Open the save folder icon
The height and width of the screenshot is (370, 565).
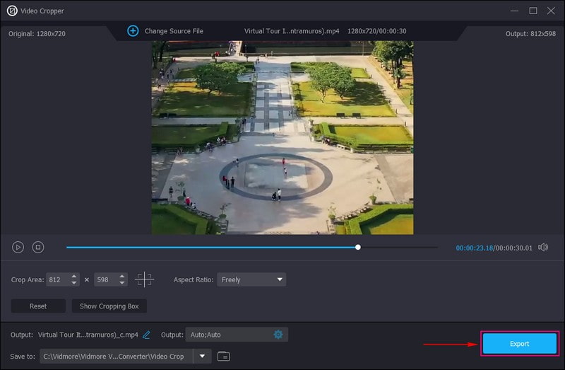(223, 356)
